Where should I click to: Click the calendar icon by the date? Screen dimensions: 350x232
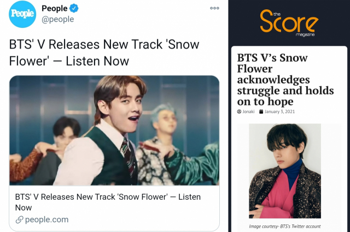point(261,111)
